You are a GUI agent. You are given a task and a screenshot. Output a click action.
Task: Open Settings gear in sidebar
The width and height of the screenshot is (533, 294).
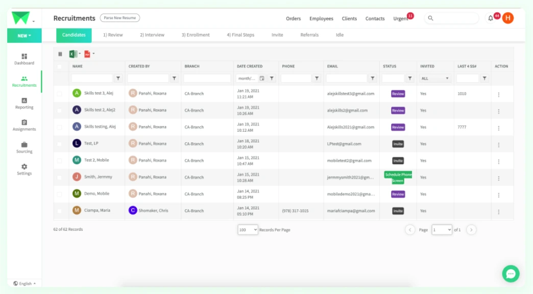pyautogui.click(x=24, y=166)
